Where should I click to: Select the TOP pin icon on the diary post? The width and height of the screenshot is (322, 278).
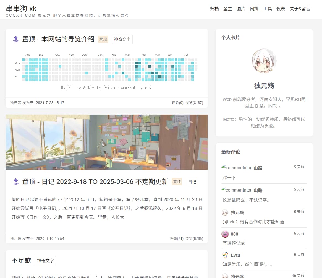(16, 181)
